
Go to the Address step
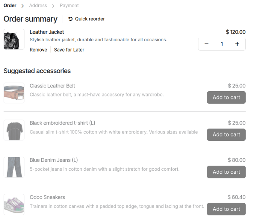tap(38, 6)
